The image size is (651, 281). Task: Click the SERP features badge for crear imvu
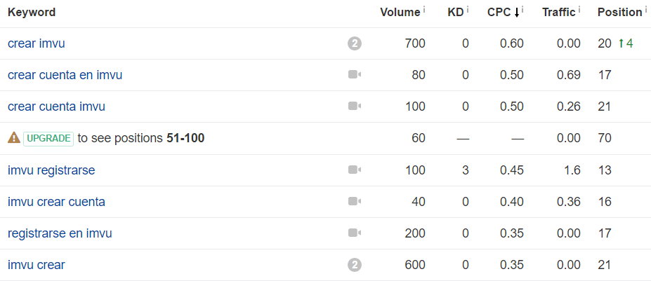click(x=355, y=43)
